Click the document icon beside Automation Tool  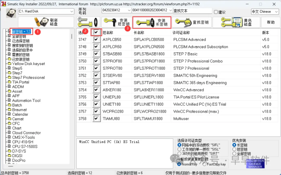point(9,100)
